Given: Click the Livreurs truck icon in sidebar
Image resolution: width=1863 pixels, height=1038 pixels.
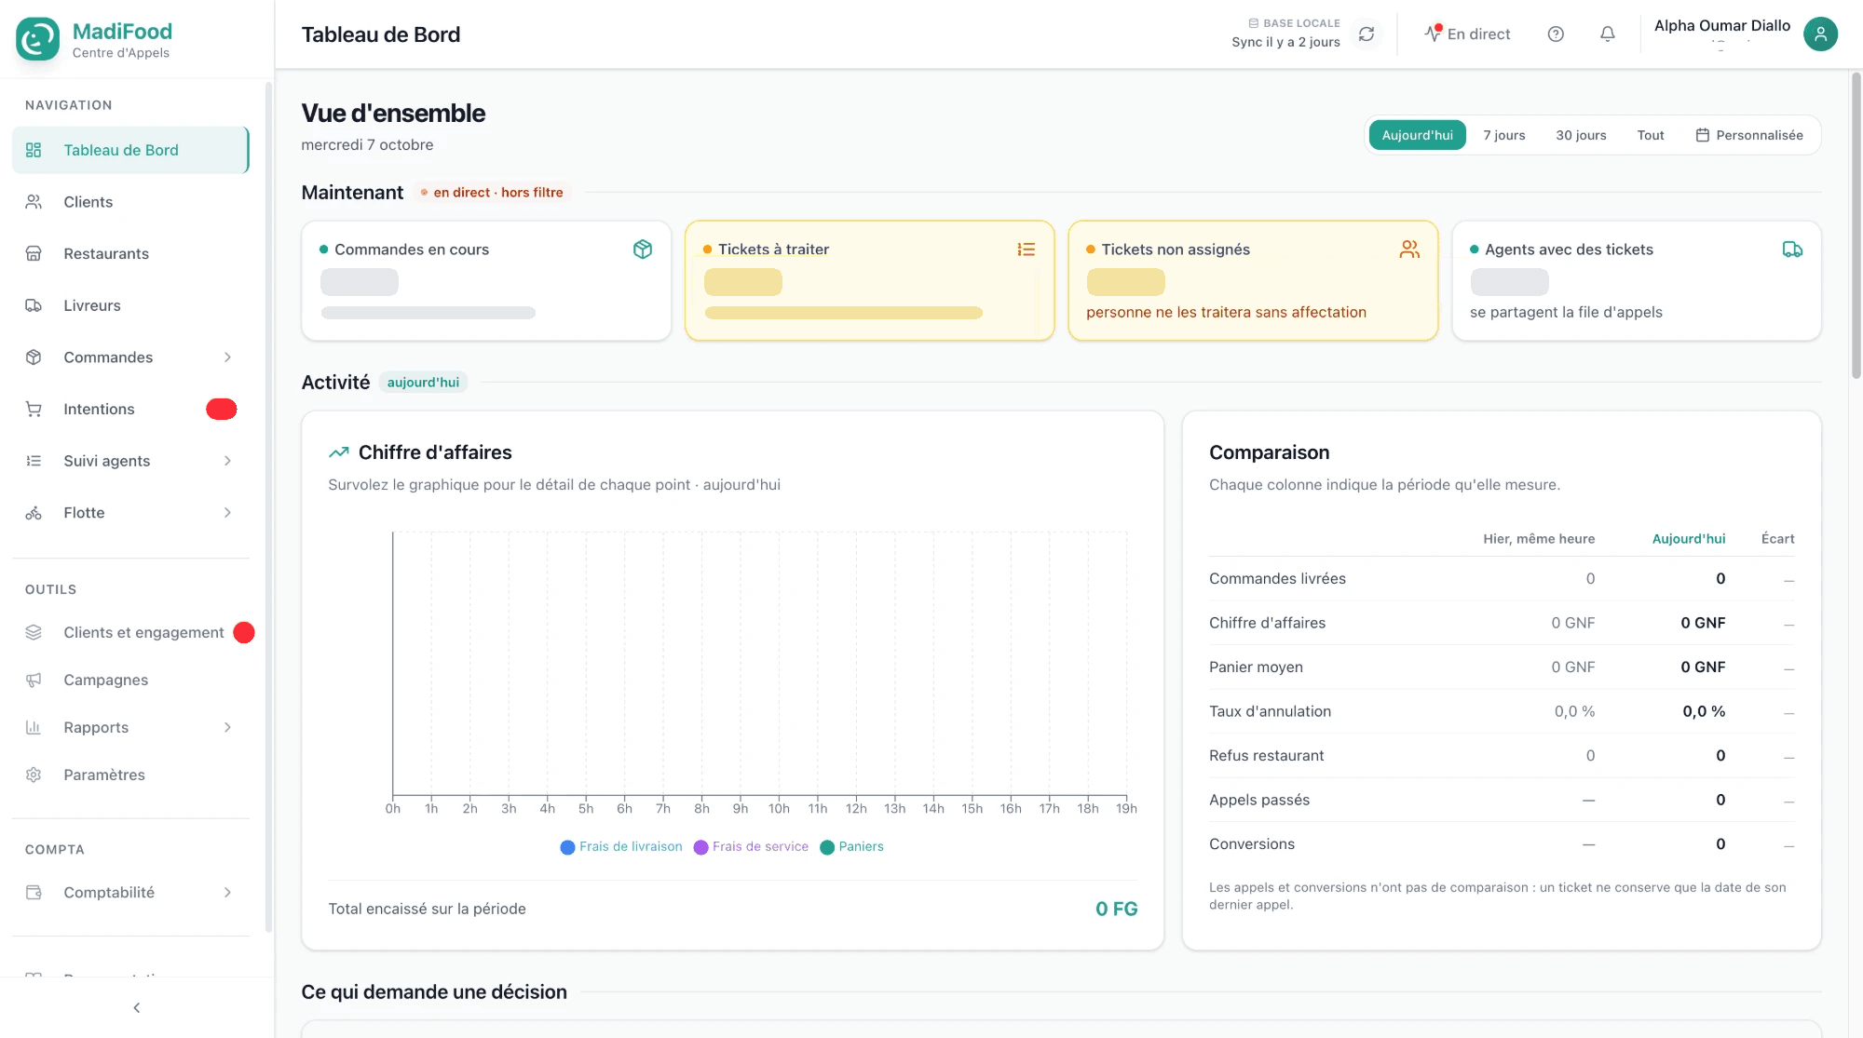Looking at the screenshot, I should (34, 305).
